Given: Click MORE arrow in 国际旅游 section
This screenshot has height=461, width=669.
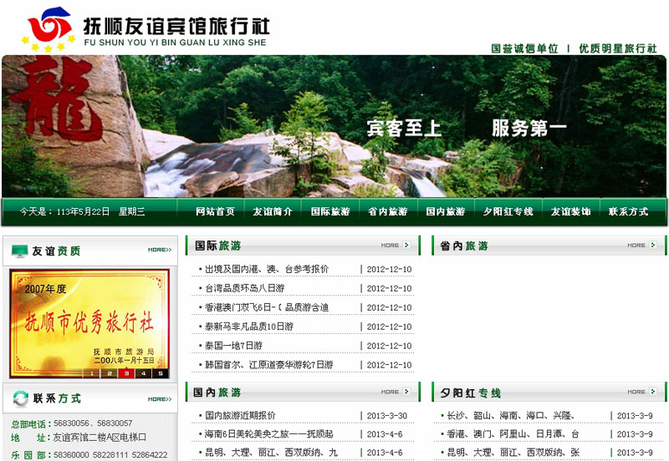Looking at the screenshot, I should tap(396, 246).
